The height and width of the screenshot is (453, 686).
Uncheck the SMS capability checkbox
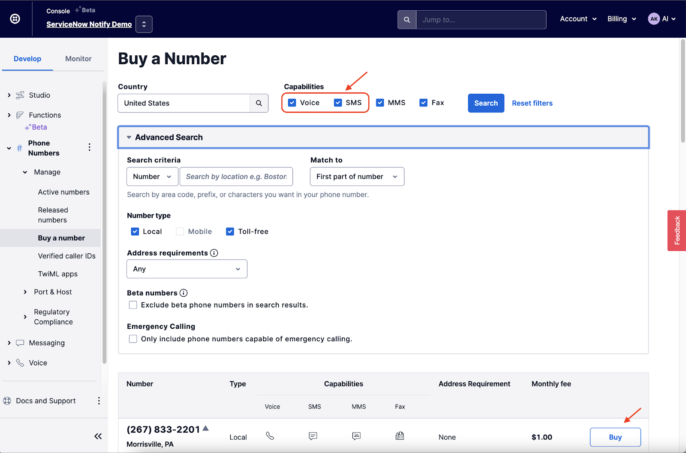click(x=338, y=103)
